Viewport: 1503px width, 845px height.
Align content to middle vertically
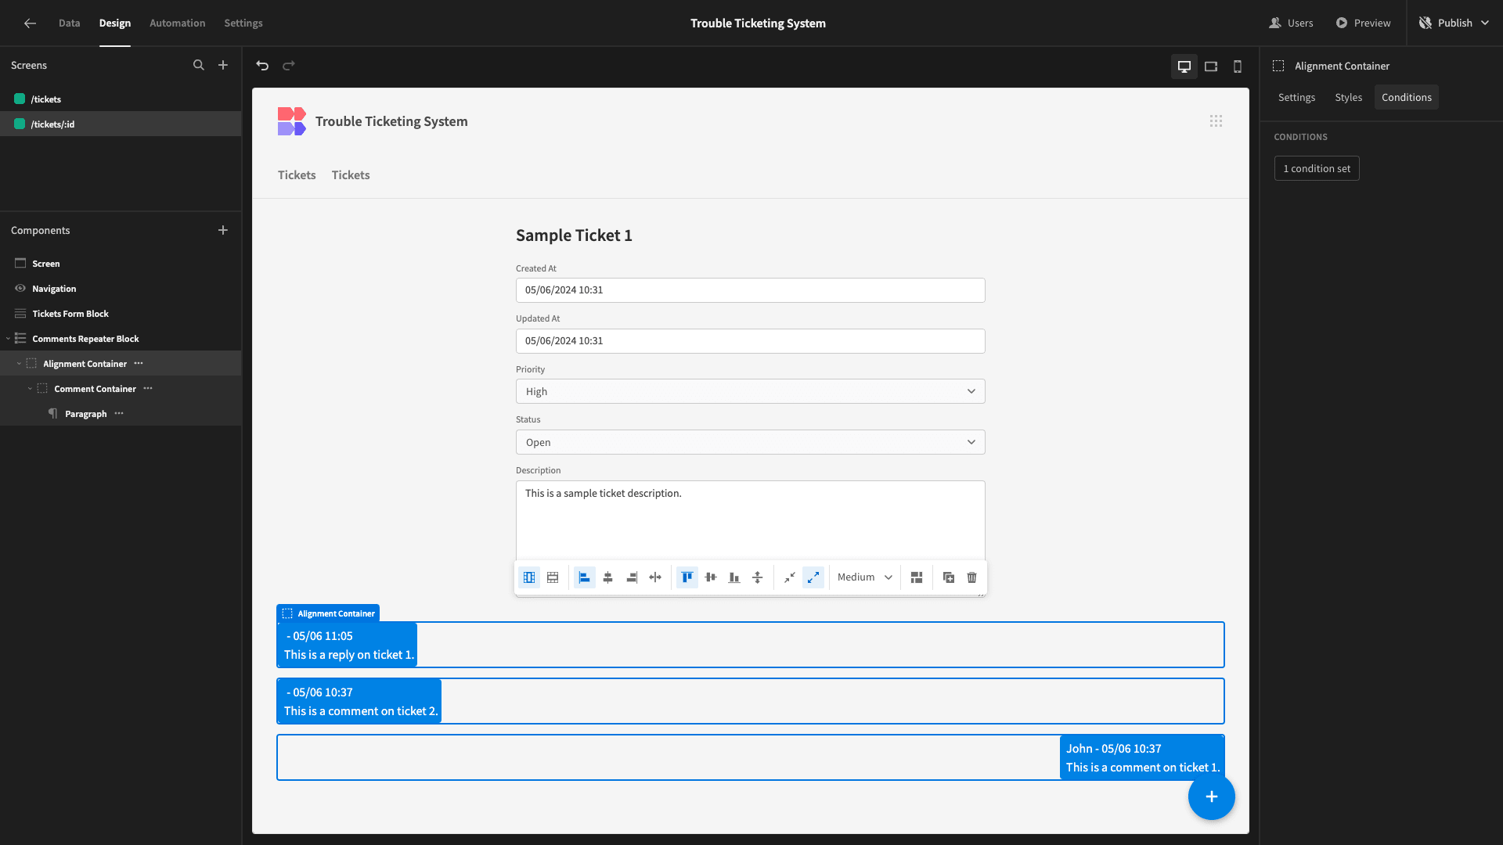click(x=711, y=577)
